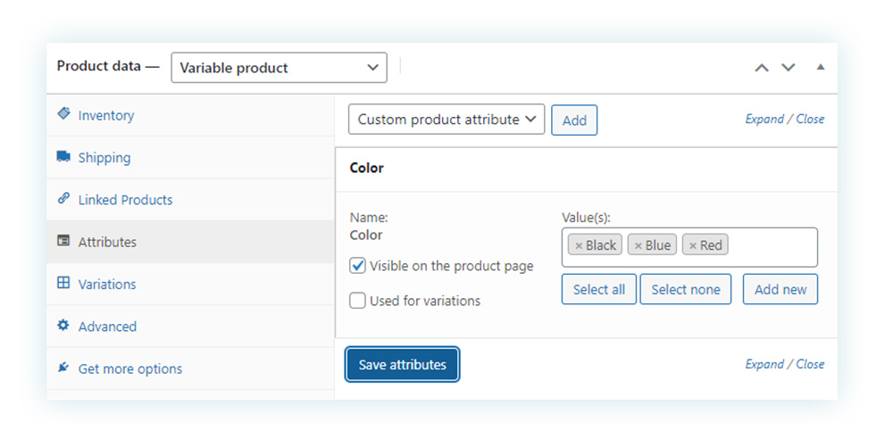Image resolution: width=893 pixels, height=447 pixels.
Task: Collapse the Product data panel triangle
Action: pos(821,67)
